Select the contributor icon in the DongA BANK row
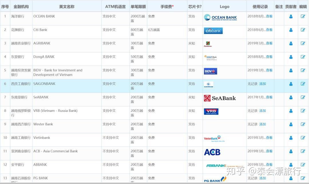Viewport: 309px width, 184px height. [291, 57]
